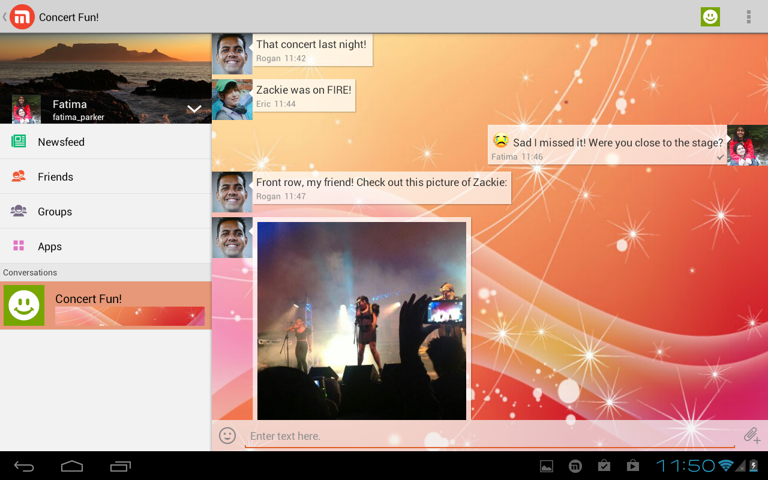Tap the Android back navigation button
768x480 pixels.
click(24, 466)
